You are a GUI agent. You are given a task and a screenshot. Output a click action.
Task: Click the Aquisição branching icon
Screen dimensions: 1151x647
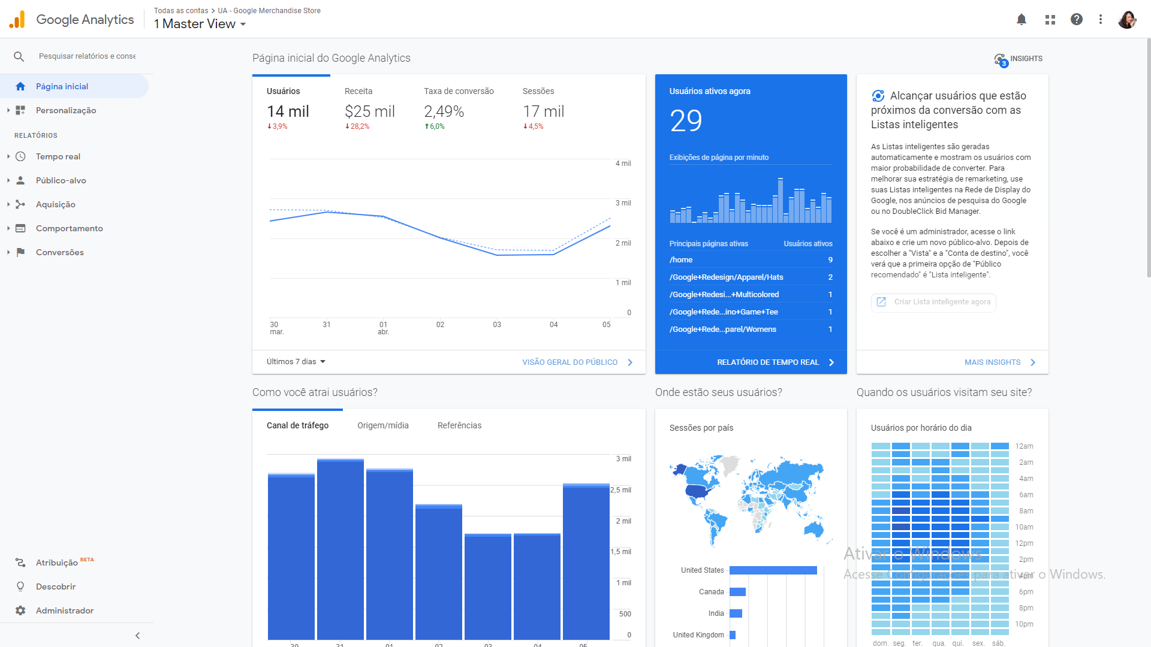[x=20, y=204]
